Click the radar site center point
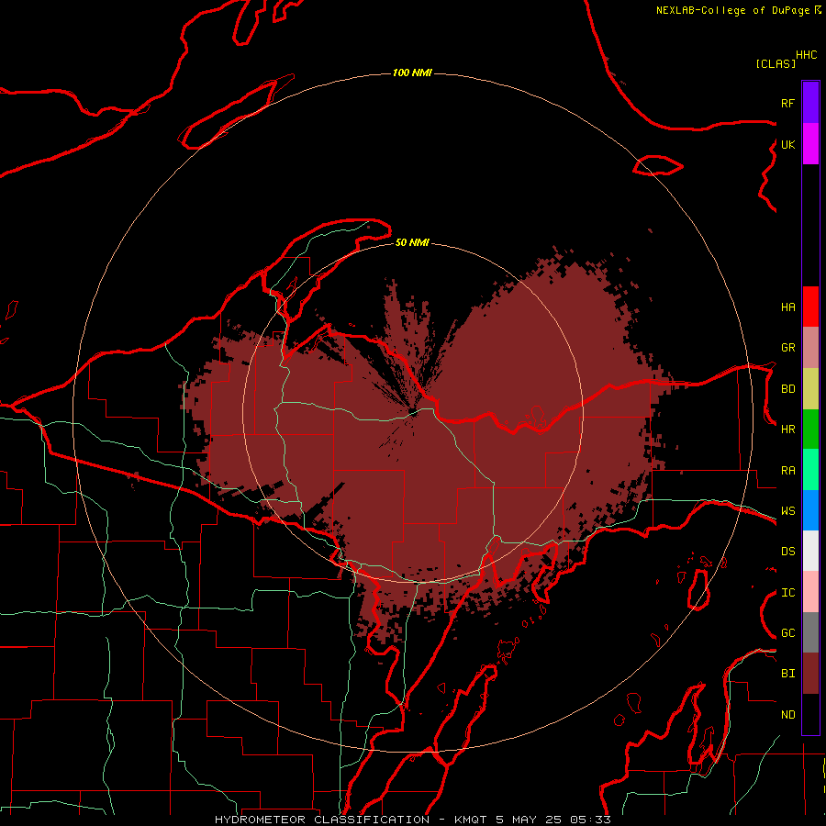The width and height of the screenshot is (826, 826). pos(412,412)
